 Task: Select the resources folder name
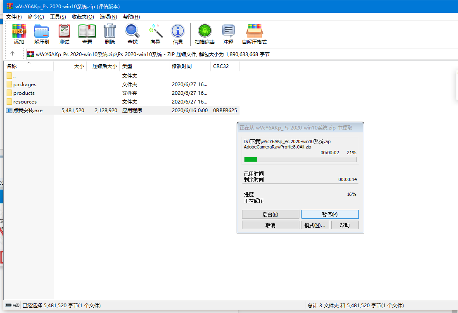pyautogui.click(x=25, y=101)
